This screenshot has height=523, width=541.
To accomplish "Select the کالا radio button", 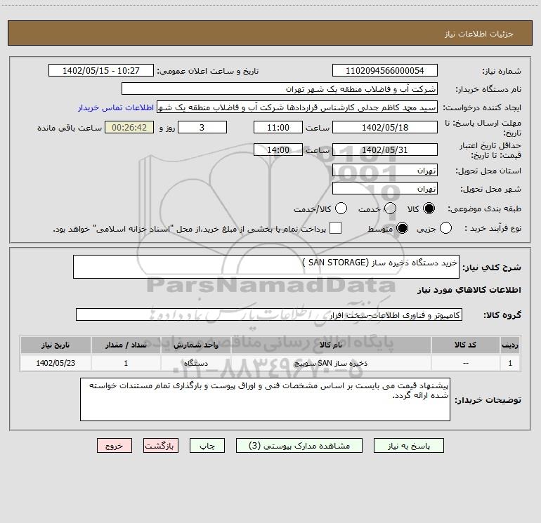I will [x=429, y=208].
